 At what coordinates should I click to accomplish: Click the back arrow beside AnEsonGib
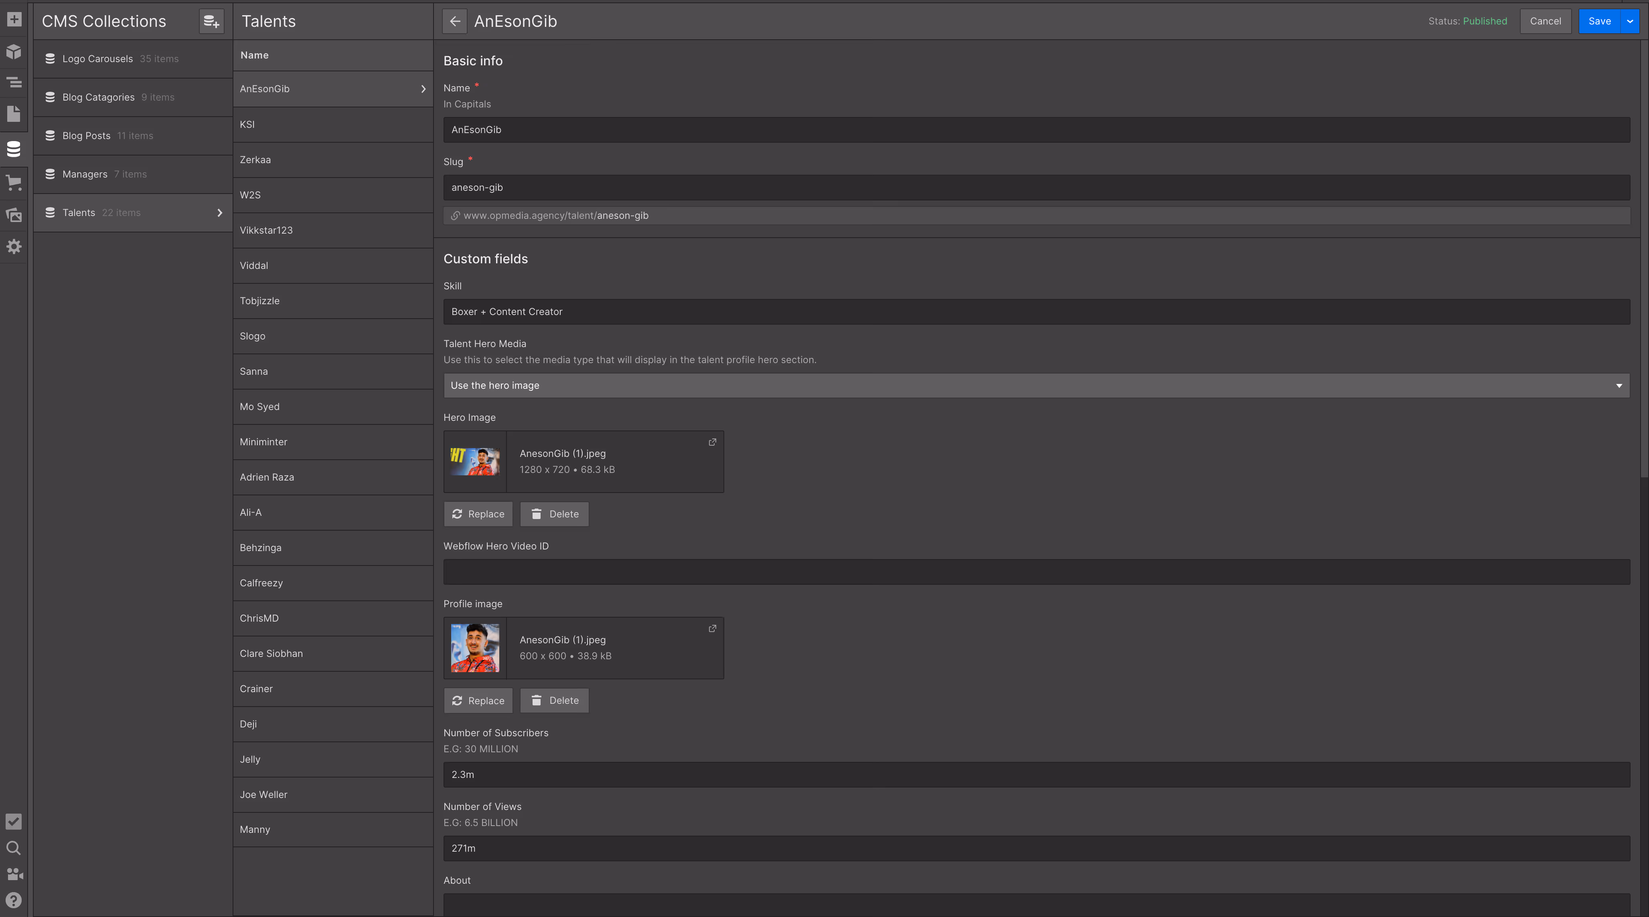tap(454, 21)
